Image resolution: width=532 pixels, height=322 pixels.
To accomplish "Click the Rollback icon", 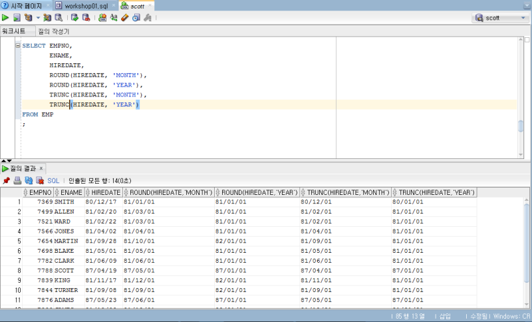I will tap(86, 18).
